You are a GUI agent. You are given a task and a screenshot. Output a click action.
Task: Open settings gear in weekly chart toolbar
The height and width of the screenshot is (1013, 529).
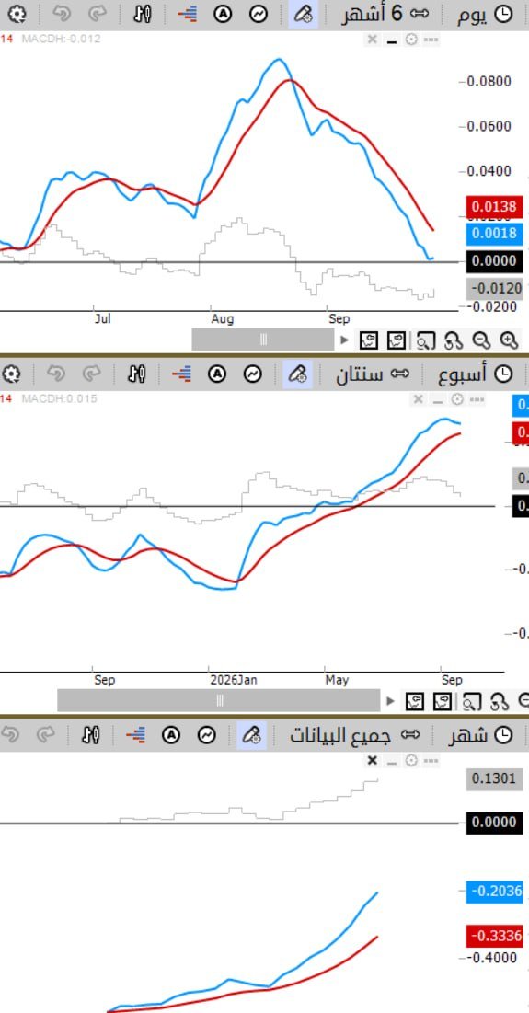(11, 374)
